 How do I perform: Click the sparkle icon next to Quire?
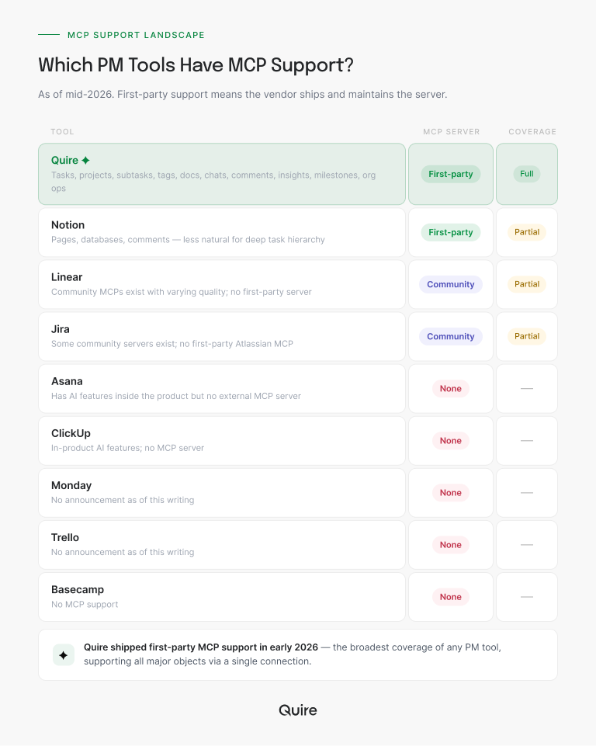(x=85, y=161)
